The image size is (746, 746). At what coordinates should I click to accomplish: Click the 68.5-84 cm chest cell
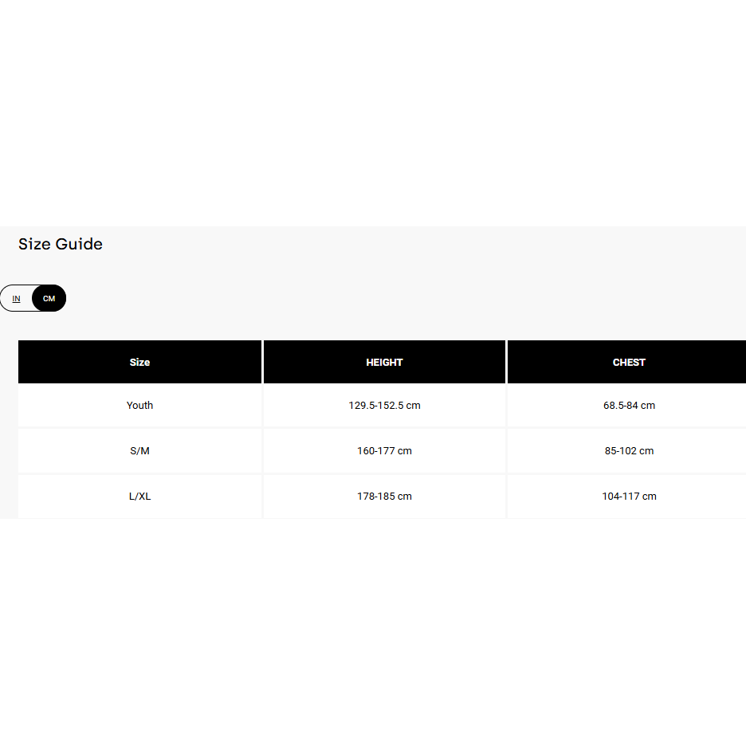(629, 405)
